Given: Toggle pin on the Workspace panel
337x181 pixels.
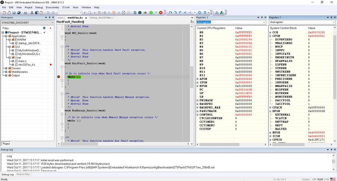Looking at the screenshot, I should 50,18.
